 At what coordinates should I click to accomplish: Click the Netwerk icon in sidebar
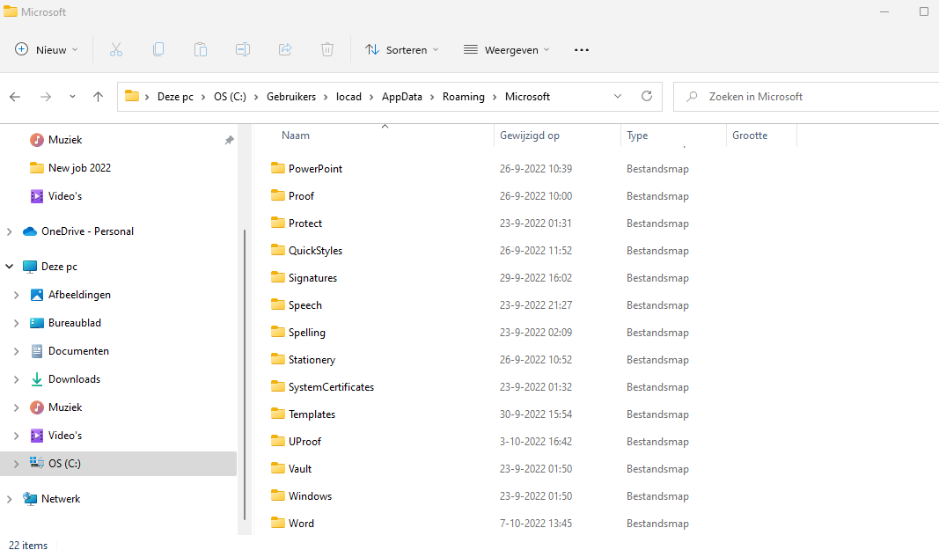click(30, 498)
